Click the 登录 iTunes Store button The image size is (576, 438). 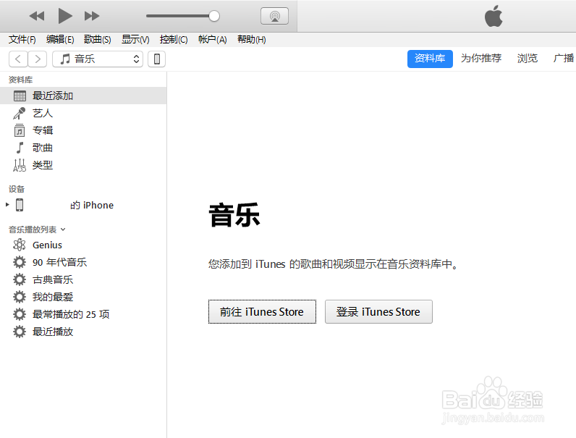tap(378, 311)
